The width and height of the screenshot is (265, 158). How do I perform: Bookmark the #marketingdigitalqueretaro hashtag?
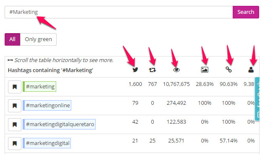(15, 125)
